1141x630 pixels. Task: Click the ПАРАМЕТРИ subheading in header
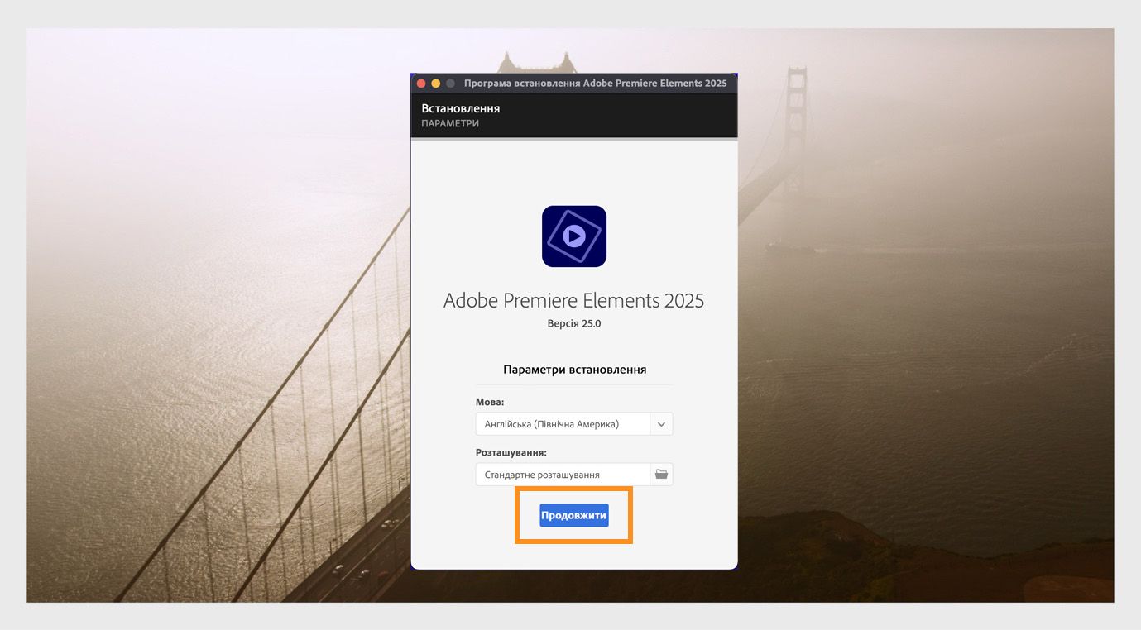click(450, 124)
